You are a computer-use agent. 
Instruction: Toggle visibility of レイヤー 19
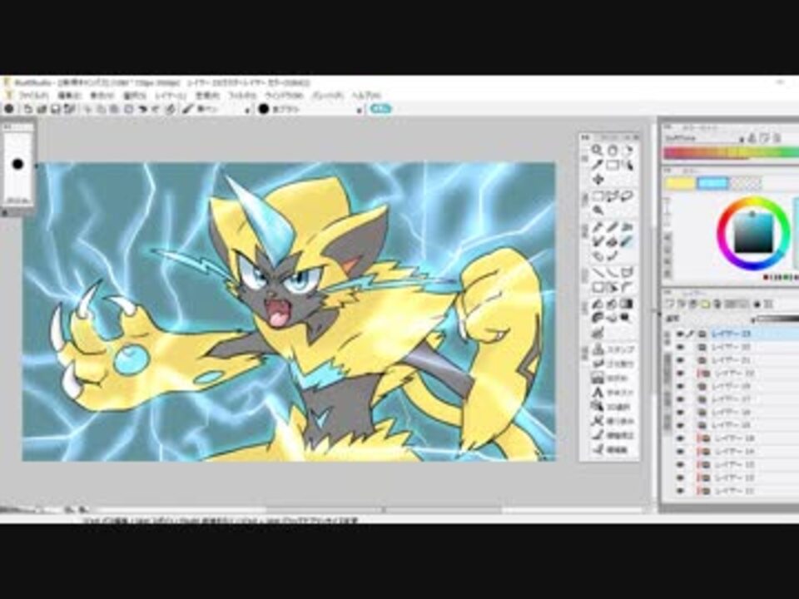click(680, 387)
